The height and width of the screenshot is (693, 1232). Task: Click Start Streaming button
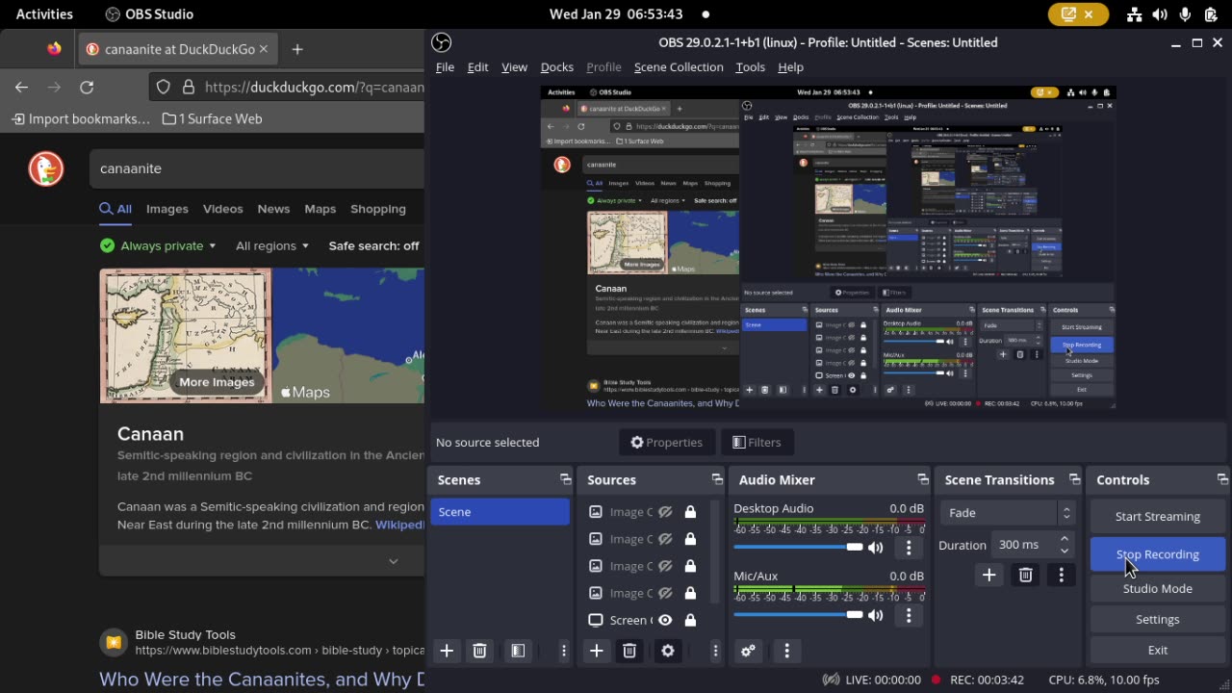[x=1158, y=516]
